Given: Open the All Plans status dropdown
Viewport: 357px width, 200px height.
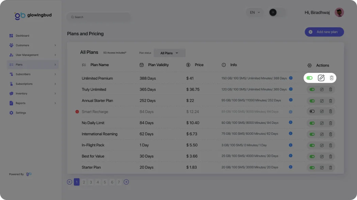Looking at the screenshot, I should click(169, 53).
